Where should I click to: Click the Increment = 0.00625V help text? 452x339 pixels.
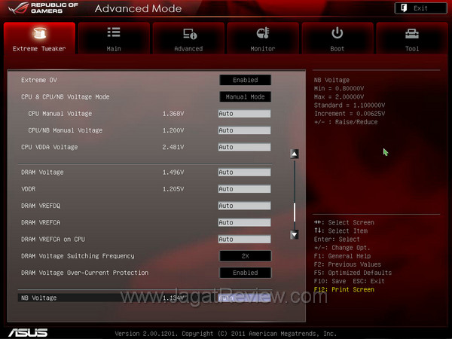pyautogui.click(x=350, y=114)
